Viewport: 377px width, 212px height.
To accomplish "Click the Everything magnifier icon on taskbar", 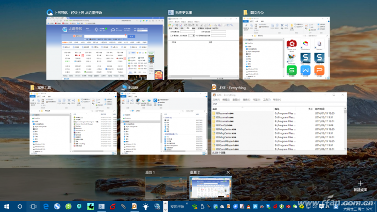I will (x=134, y=206).
